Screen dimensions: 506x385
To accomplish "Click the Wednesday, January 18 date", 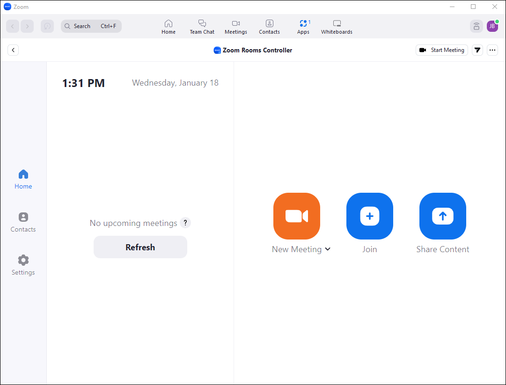I will (x=175, y=83).
